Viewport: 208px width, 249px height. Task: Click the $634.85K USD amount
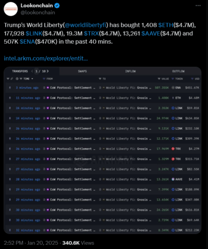pyautogui.click(x=192, y=118)
